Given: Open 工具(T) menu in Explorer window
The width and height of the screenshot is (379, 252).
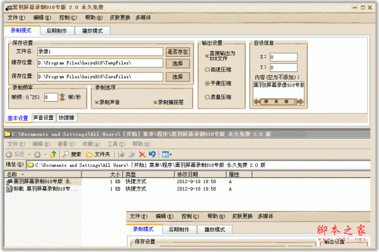Looking at the screenshot, I should click(116, 144).
